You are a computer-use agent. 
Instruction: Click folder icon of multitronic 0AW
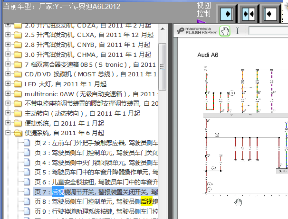(x=18, y=94)
